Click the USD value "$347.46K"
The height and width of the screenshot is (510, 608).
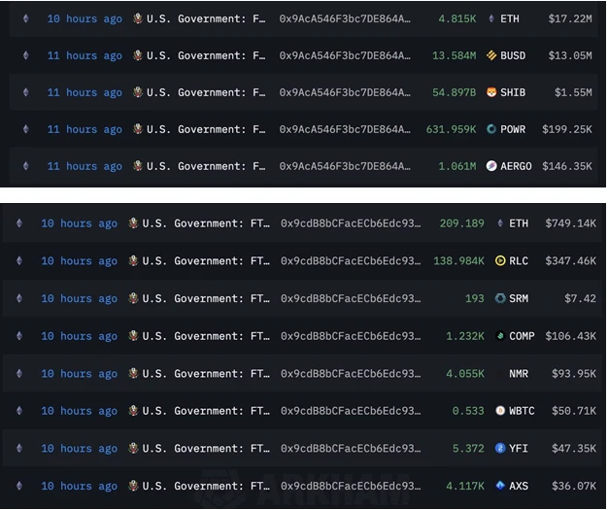[x=570, y=260]
